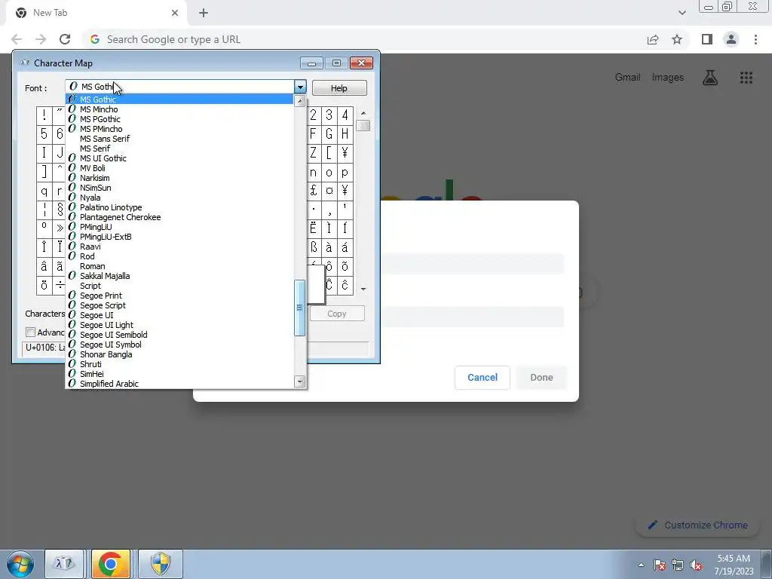
Task: Select Segoe Script font
Action: tap(179, 305)
